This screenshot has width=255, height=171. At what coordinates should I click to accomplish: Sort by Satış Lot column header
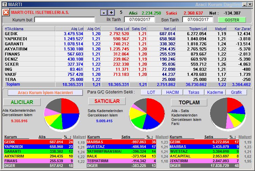(x=115, y=29)
